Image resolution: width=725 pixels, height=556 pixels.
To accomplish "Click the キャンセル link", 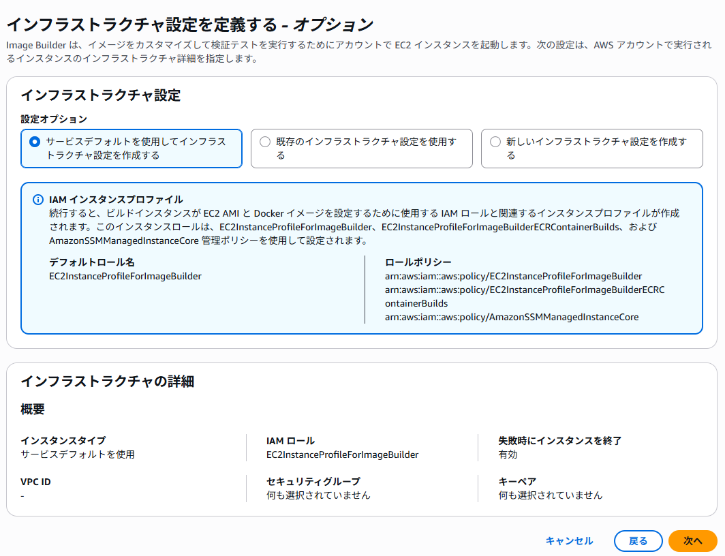I will click(x=569, y=541).
